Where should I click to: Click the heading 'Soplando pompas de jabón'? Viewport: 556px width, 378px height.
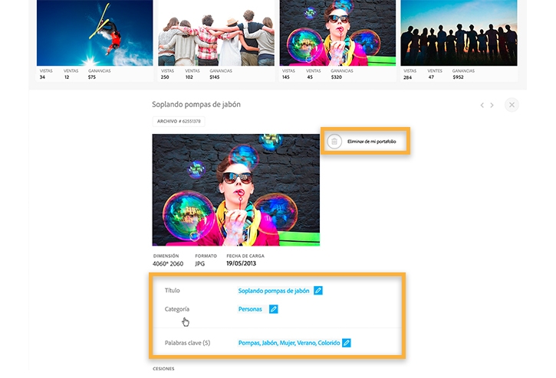click(196, 104)
